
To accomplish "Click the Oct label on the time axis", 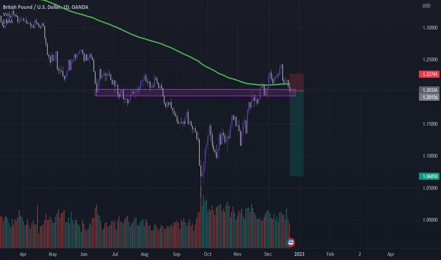I will (x=208, y=254).
